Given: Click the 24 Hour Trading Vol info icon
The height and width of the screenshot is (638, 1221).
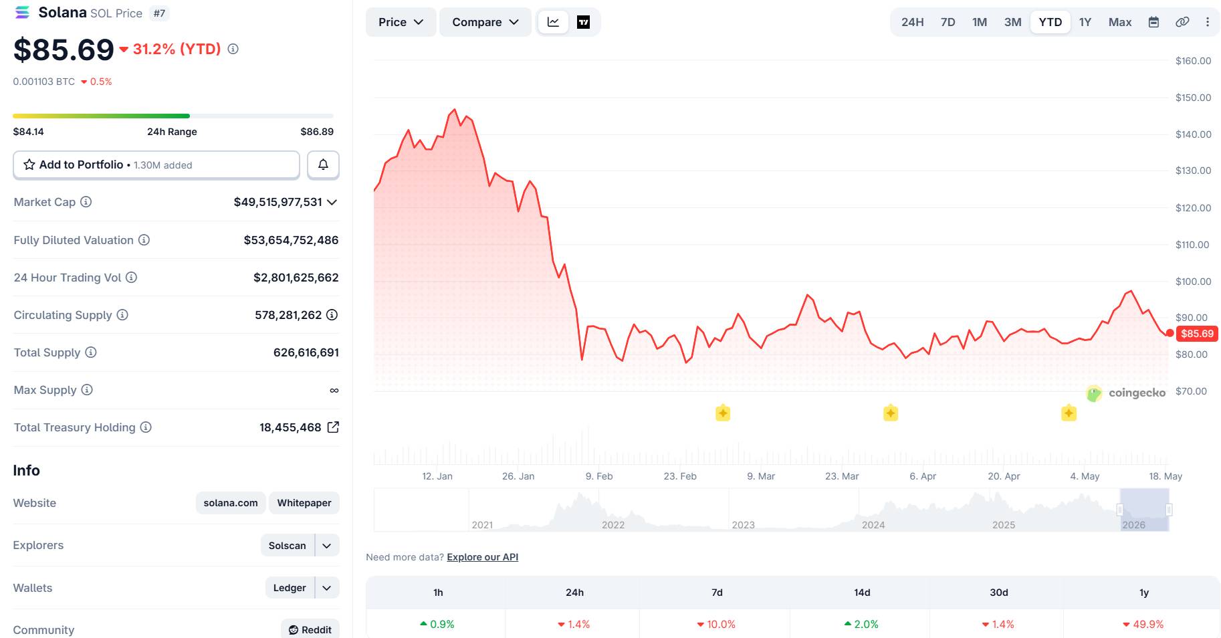Looking at the screenshot, I should (x=132, y=278).
